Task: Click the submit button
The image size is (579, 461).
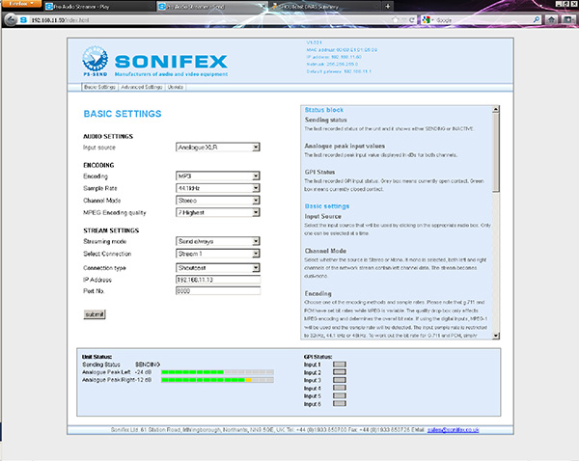Action: (x=95, y=314)
